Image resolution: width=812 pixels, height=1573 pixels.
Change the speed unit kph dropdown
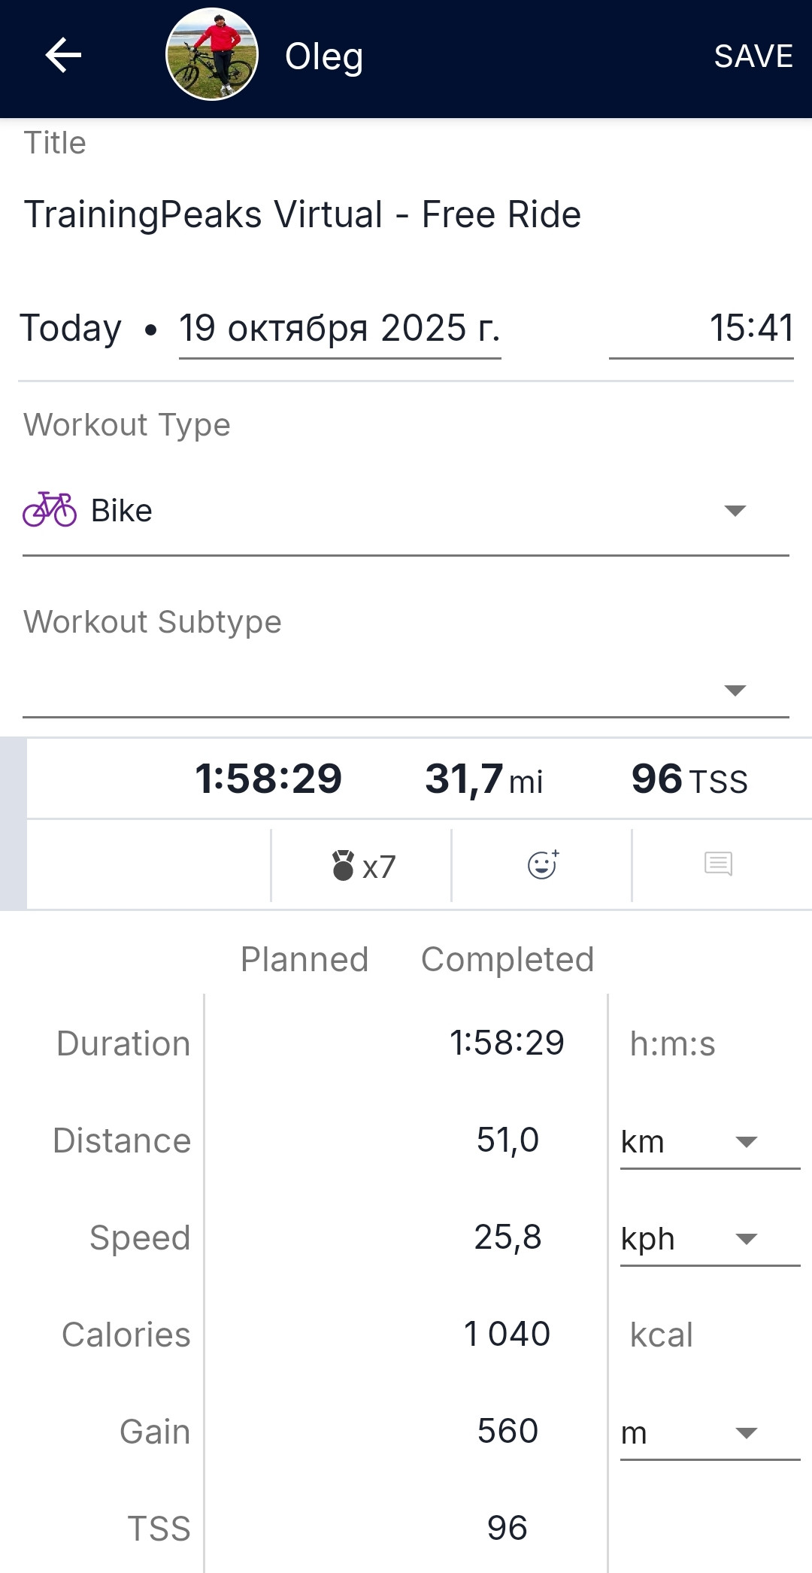pos(710,1240)
